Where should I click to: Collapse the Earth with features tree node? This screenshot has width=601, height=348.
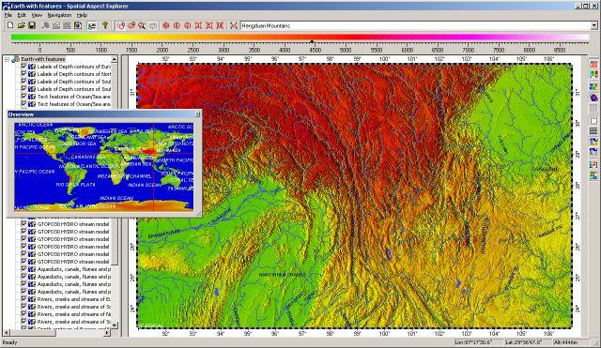(7, 59)
